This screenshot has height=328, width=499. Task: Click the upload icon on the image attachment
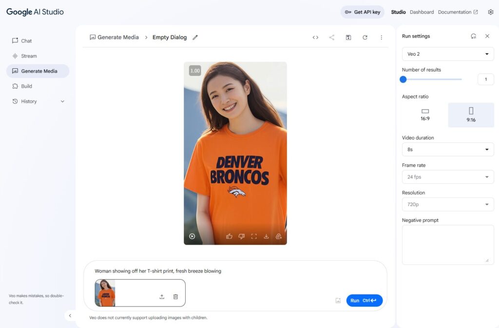(162, 297)
